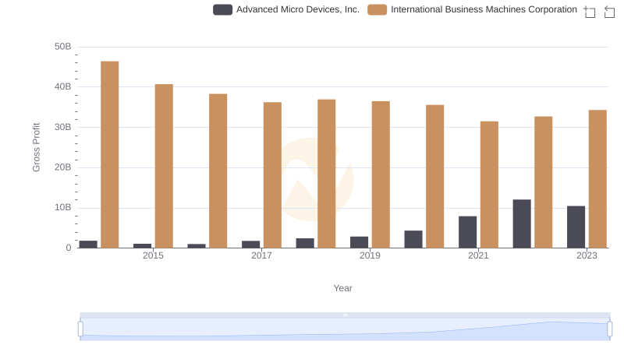Click the tallest AMD bar for 2022

522,223
